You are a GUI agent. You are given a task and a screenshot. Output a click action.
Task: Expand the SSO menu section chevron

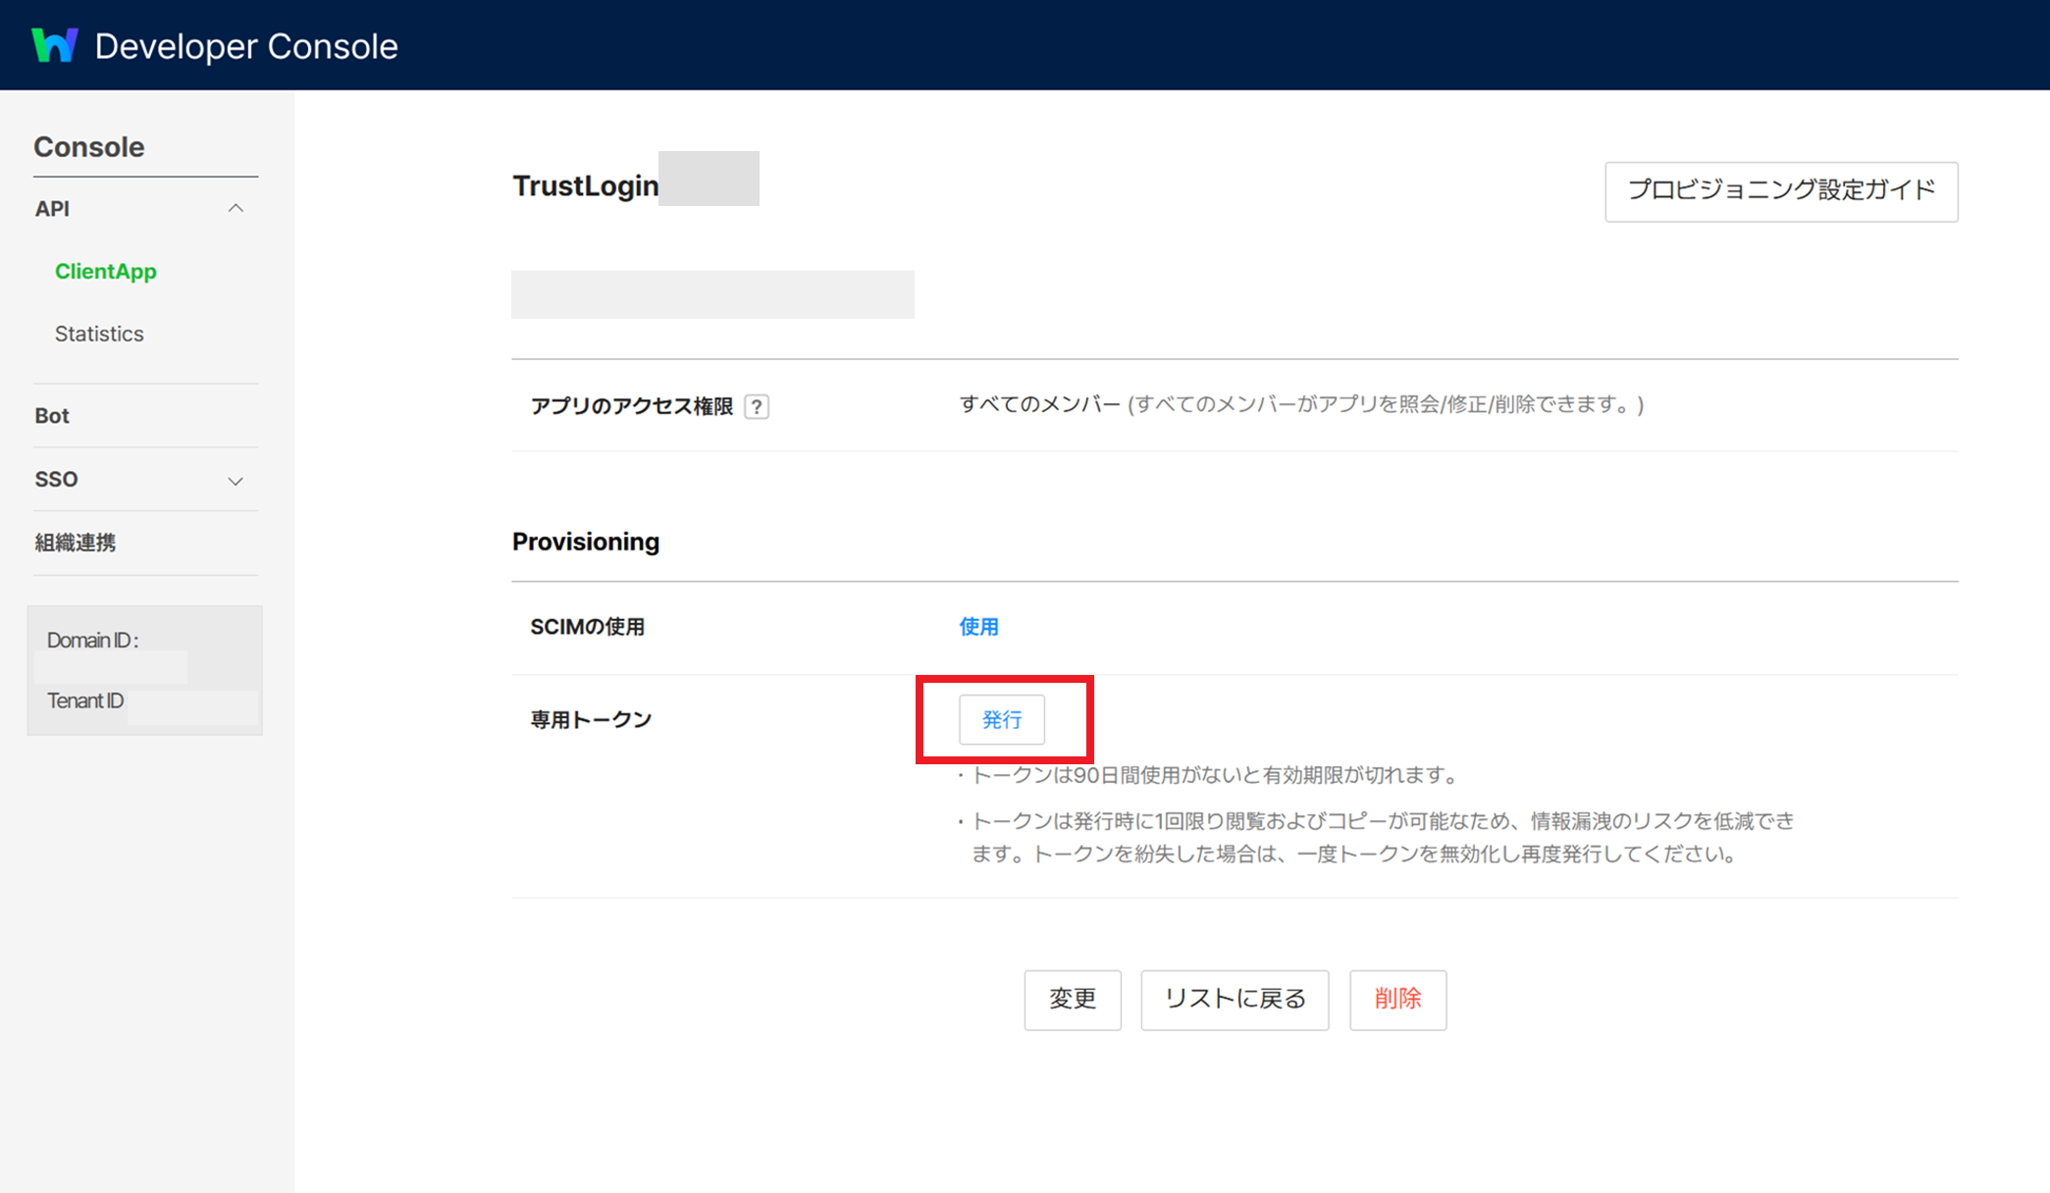(x=236, y=481)
